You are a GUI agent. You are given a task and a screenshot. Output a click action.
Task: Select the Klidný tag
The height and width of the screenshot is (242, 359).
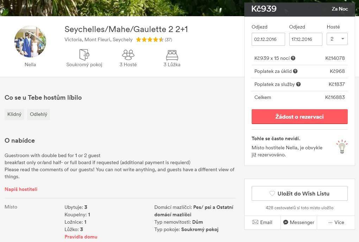(x=14, y=114)
